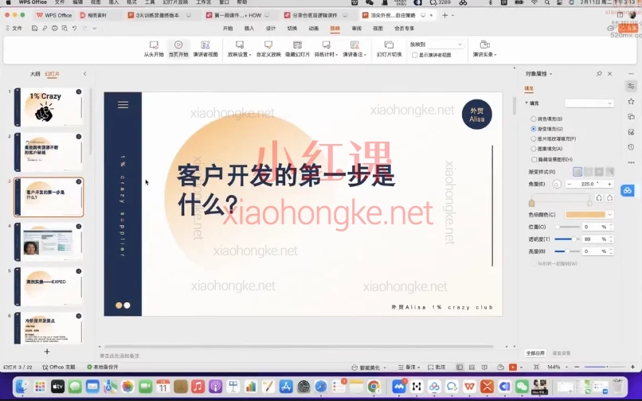Switch to 大纲 outline tab
The height and width of the screenshot is (401, 642).
pos(35,74)
